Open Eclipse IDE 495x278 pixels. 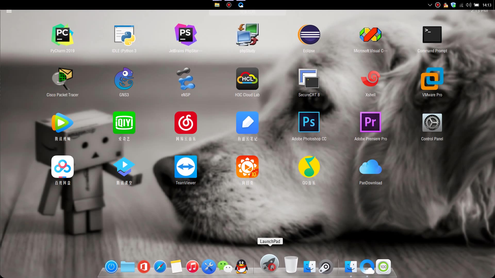click(x=309, y=35)
